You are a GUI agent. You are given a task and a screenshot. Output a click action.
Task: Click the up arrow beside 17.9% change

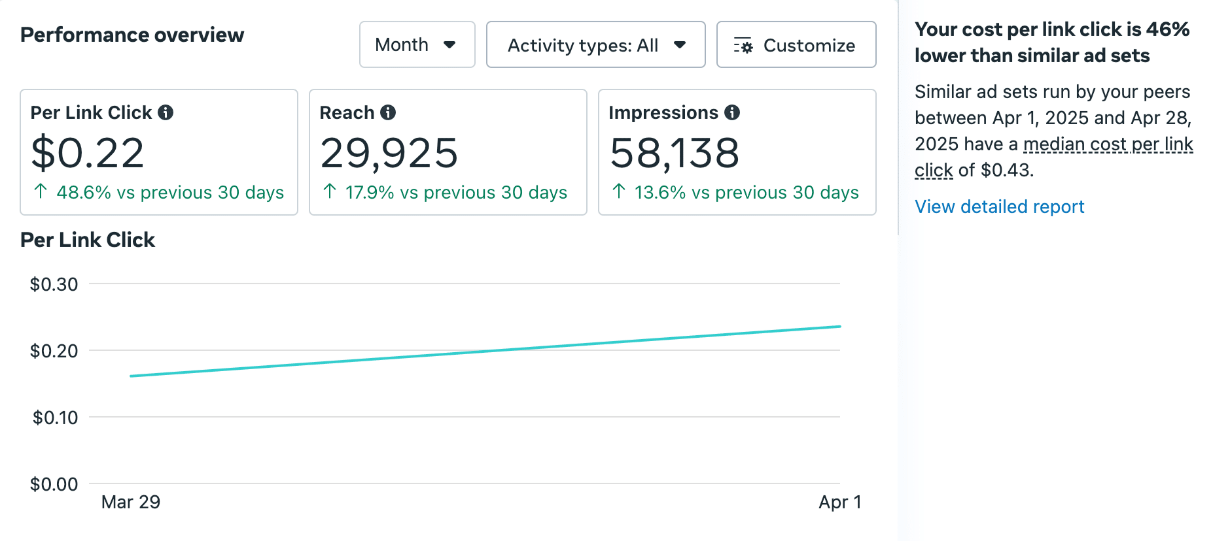tap(330, 191)
